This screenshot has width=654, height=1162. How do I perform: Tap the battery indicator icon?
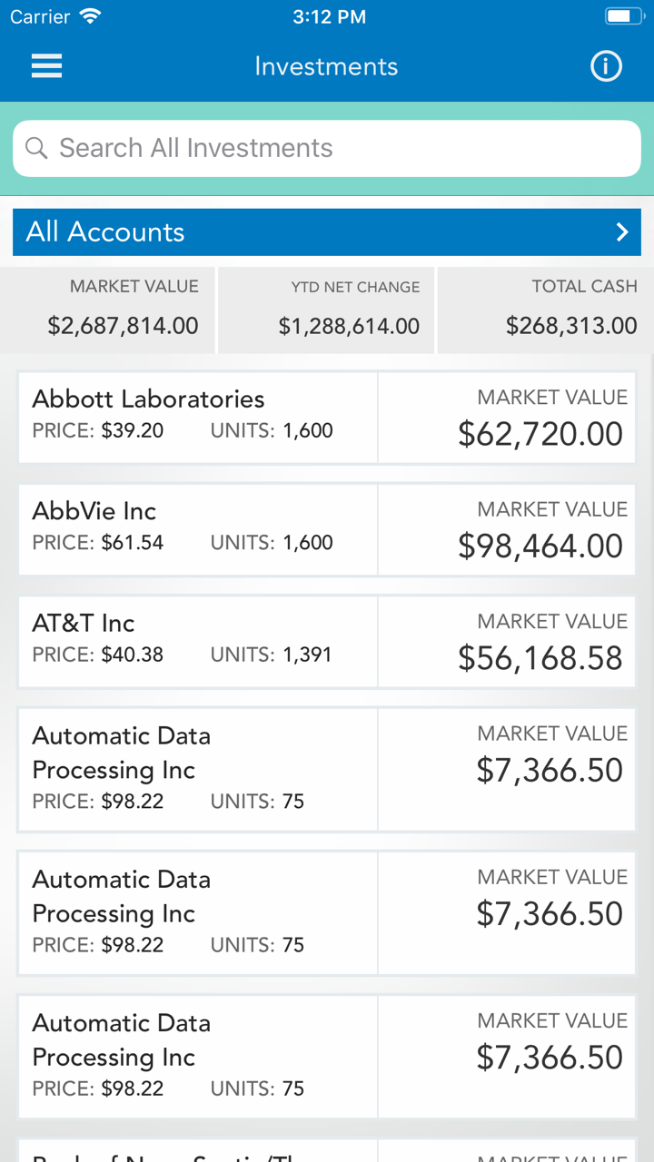[x=623, y=16]
